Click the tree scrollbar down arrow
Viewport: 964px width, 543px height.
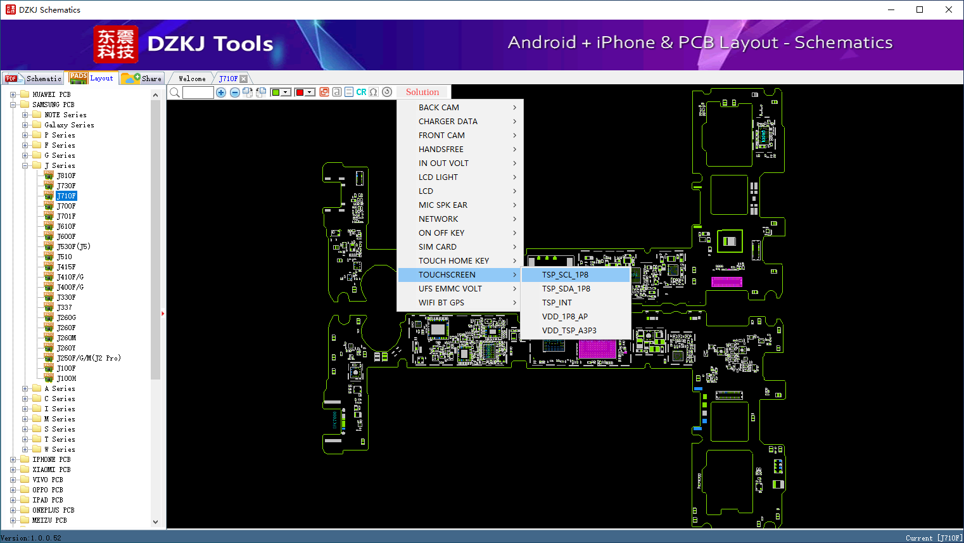pos(156,522)
